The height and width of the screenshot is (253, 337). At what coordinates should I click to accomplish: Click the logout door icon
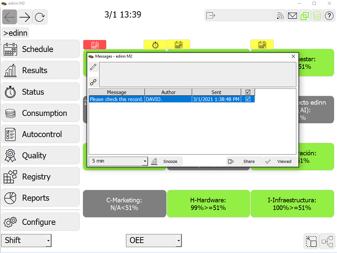210,15
